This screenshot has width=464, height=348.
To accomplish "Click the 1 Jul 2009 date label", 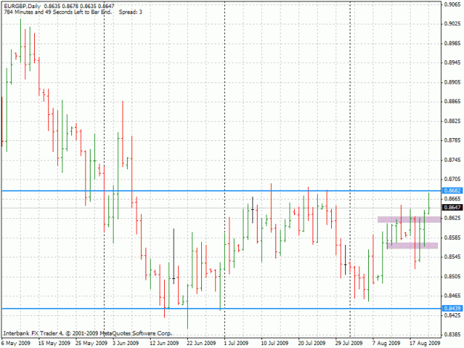I will [236, 344].
